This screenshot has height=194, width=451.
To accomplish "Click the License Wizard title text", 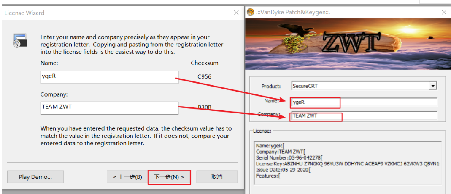I will click(x=24, y=13).
